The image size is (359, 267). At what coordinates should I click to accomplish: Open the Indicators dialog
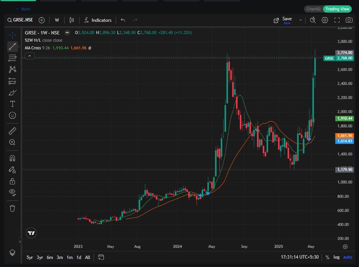coord(98,20)
